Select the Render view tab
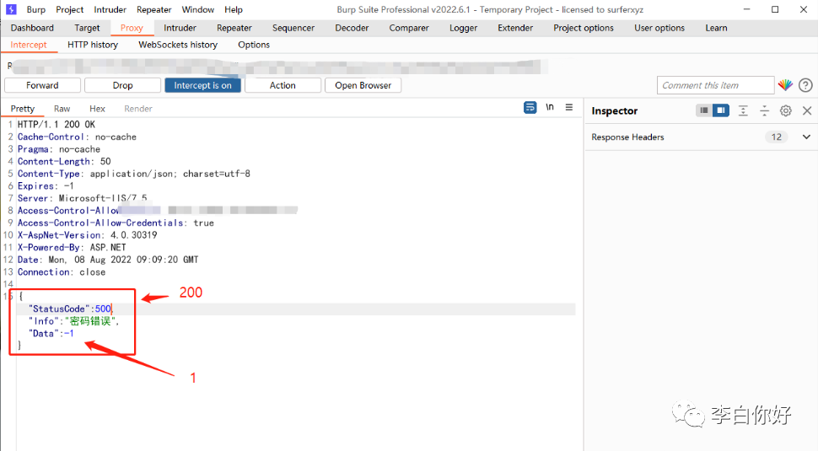The height and width of the screenshot is (451, 818). [x=138, y=109]
